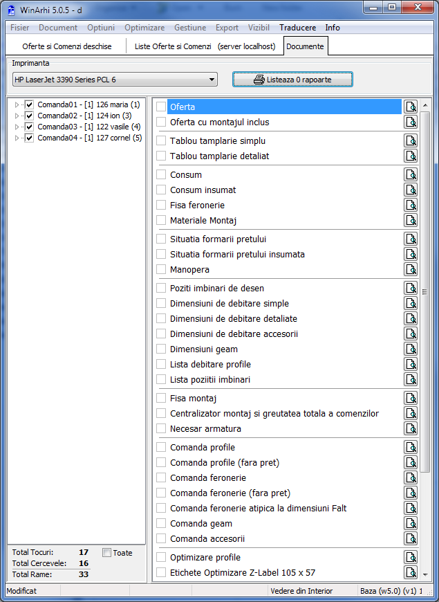Image resolution: width=439 pixels, height=602 pixels.
Task: Open the Info menu
Action: click(x=333, y=28)
